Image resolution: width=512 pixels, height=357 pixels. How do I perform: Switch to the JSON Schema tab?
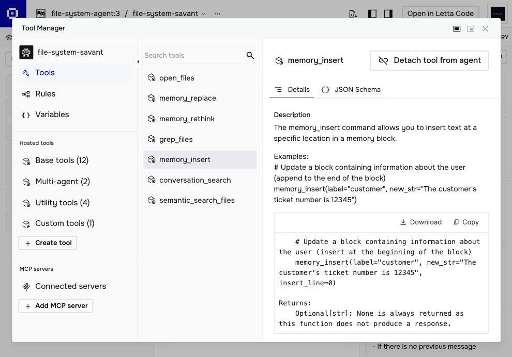pyautogui.click(x=351, y=90)
